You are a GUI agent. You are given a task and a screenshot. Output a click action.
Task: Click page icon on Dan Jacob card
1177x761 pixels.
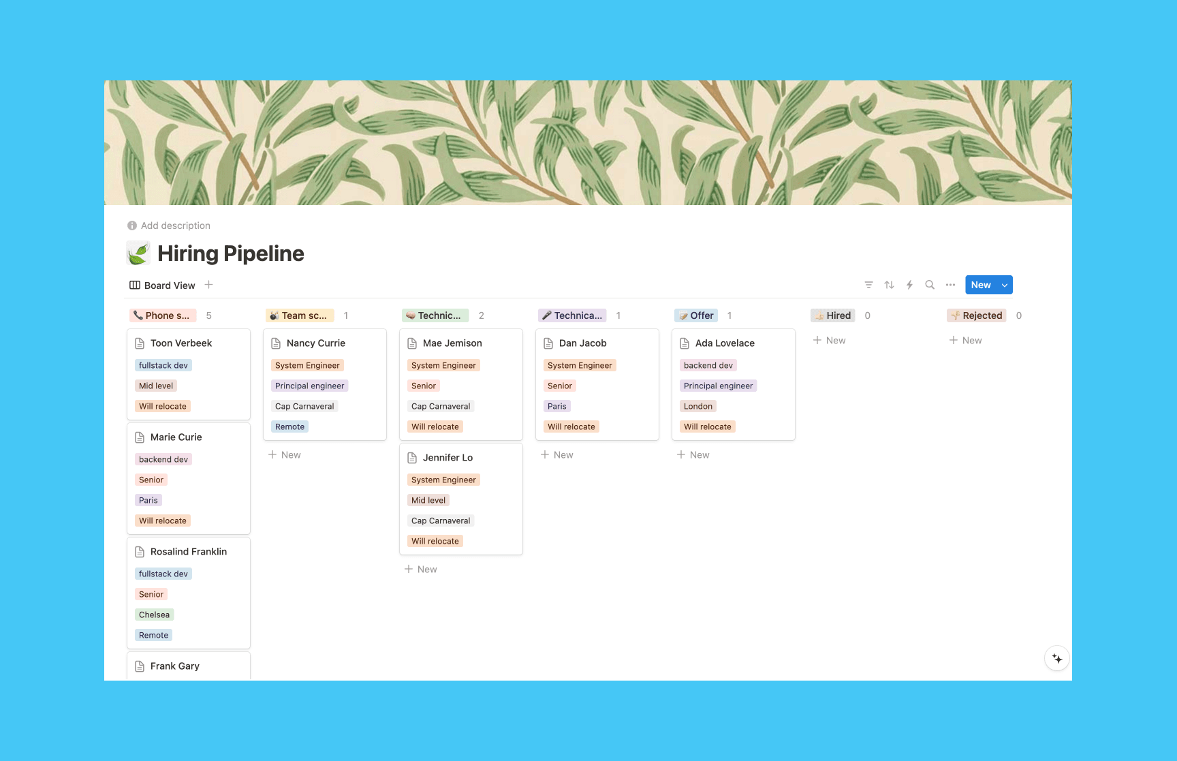point(548,343)
